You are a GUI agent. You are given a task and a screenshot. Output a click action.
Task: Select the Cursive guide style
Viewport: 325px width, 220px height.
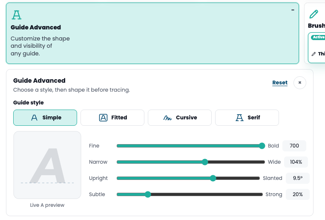click(x=180, y=118)
